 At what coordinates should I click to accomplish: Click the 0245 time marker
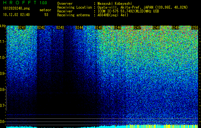click(98, 28)
